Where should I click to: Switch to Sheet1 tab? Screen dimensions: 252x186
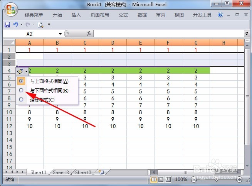click(39, 172)
